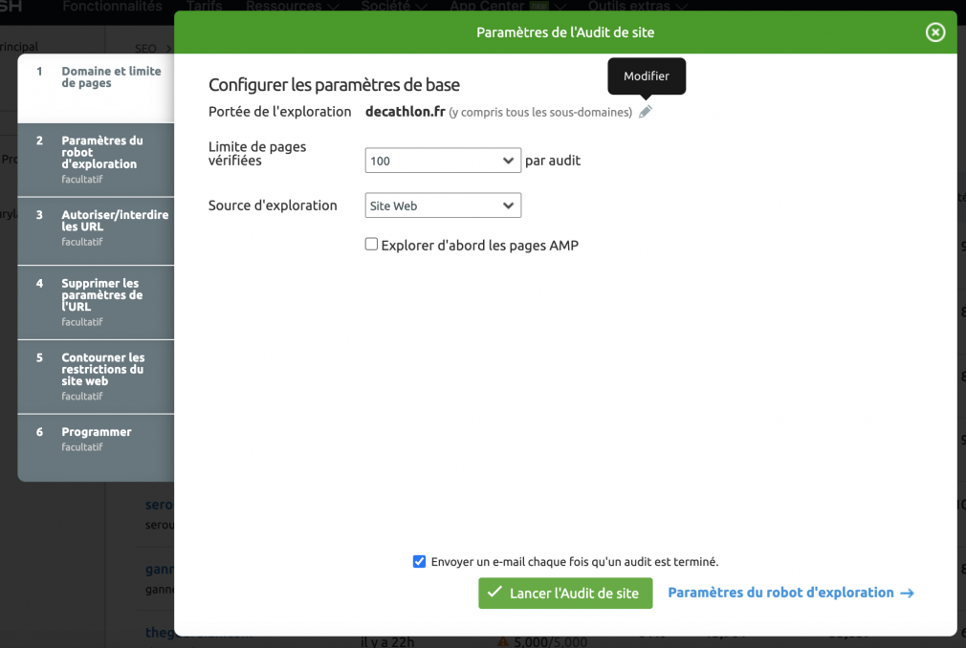The height and width of the screenshot is (648, 966).
Task: Enable Explorer d'abord les pages AMP checkbox
Action: 371,245
